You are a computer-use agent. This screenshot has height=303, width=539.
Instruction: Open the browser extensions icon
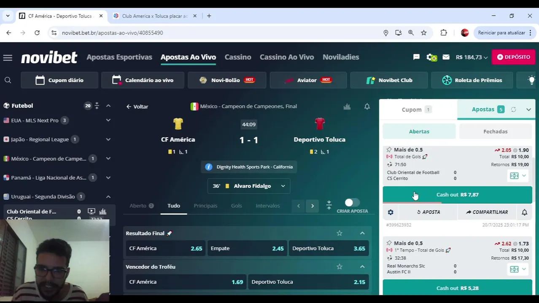443,33
